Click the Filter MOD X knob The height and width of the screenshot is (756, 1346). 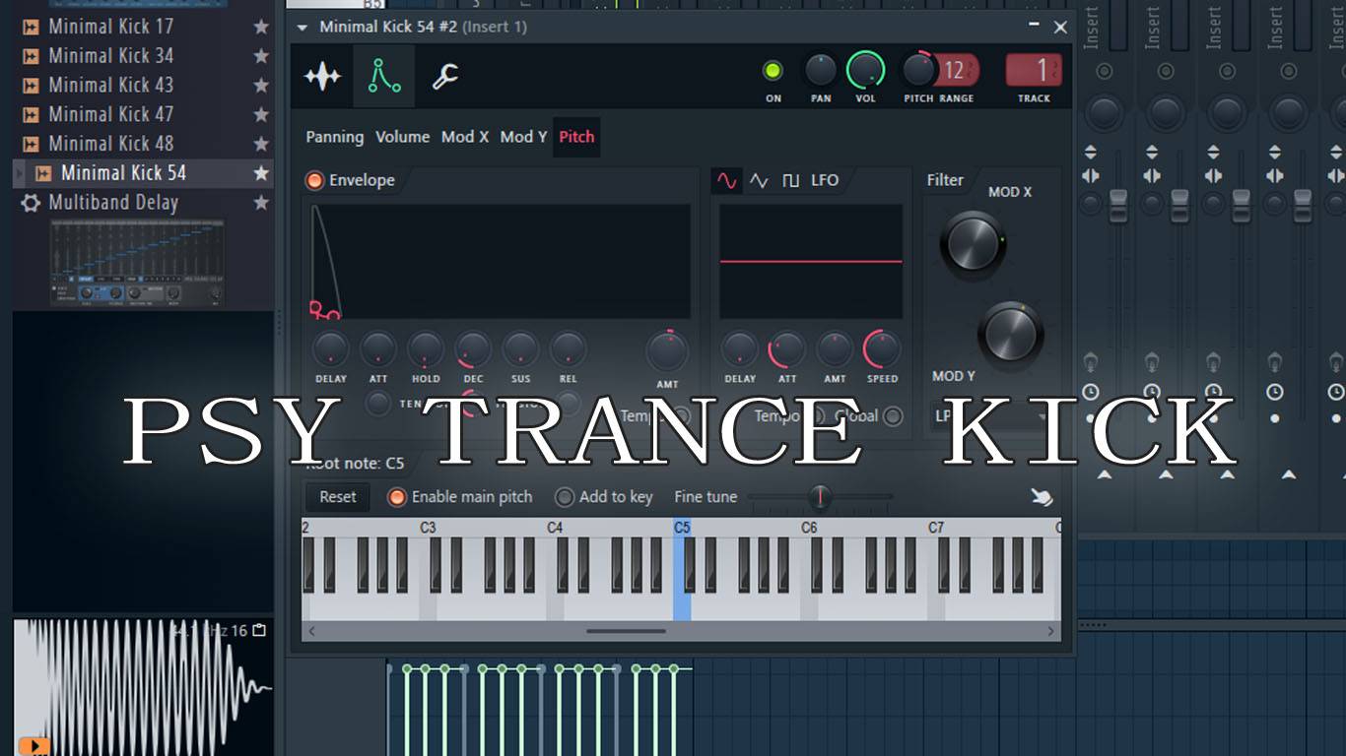tap(974, 243)
